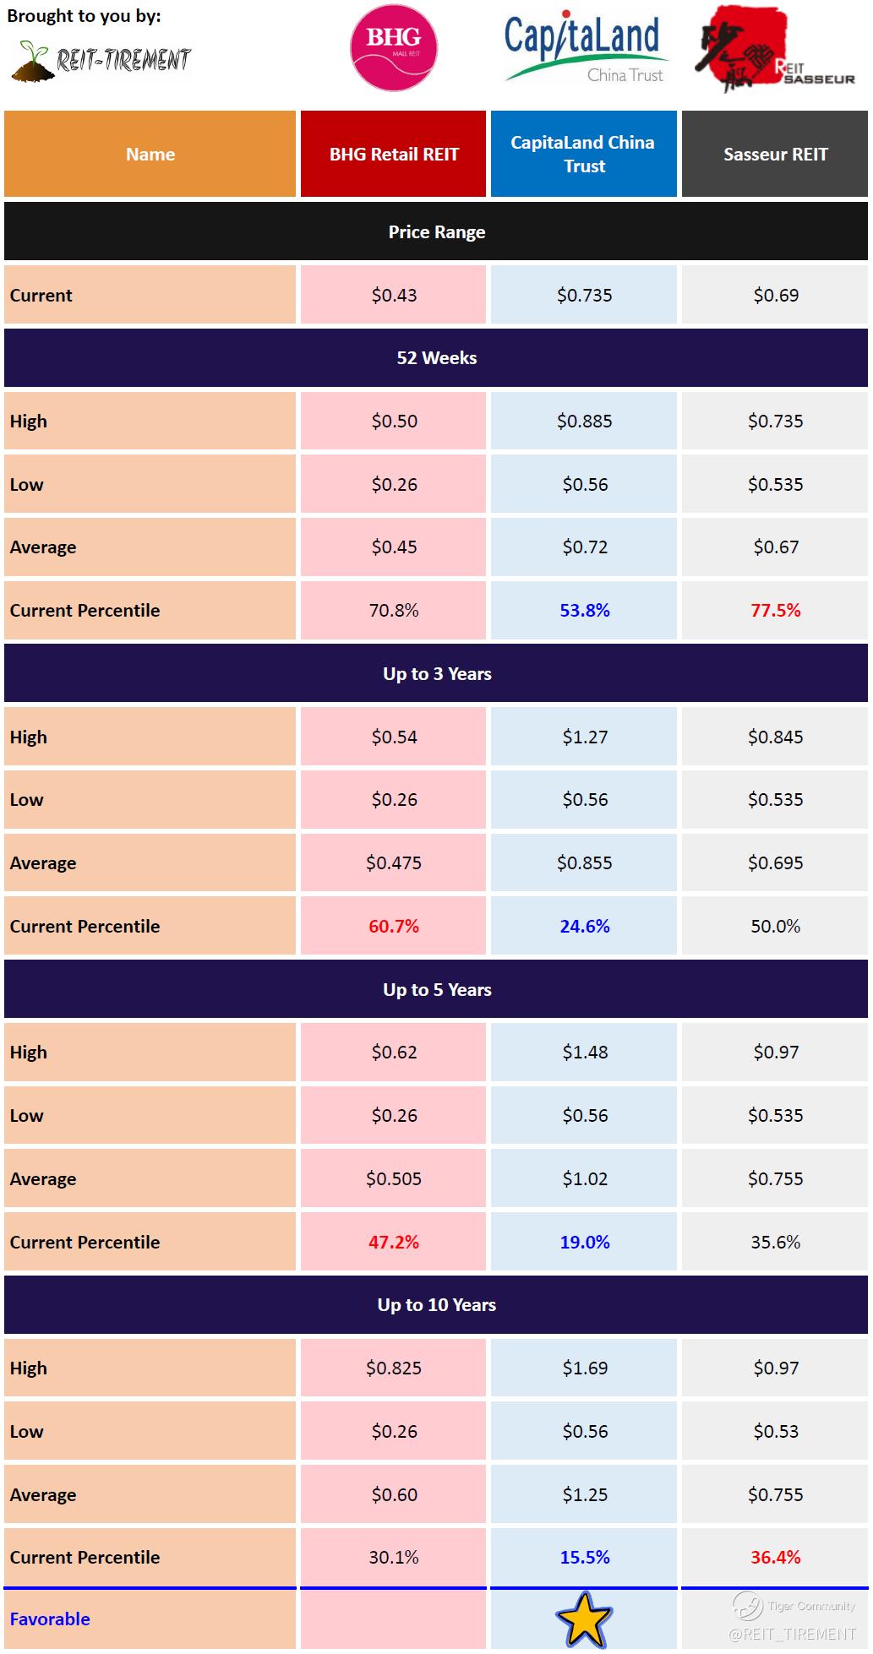Click the 52 Weeks section header

click(436, 358)
